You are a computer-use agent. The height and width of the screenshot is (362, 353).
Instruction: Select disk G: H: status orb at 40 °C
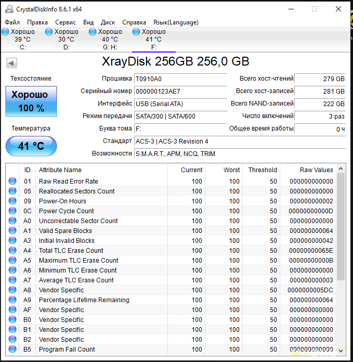[x=93, y=32]
